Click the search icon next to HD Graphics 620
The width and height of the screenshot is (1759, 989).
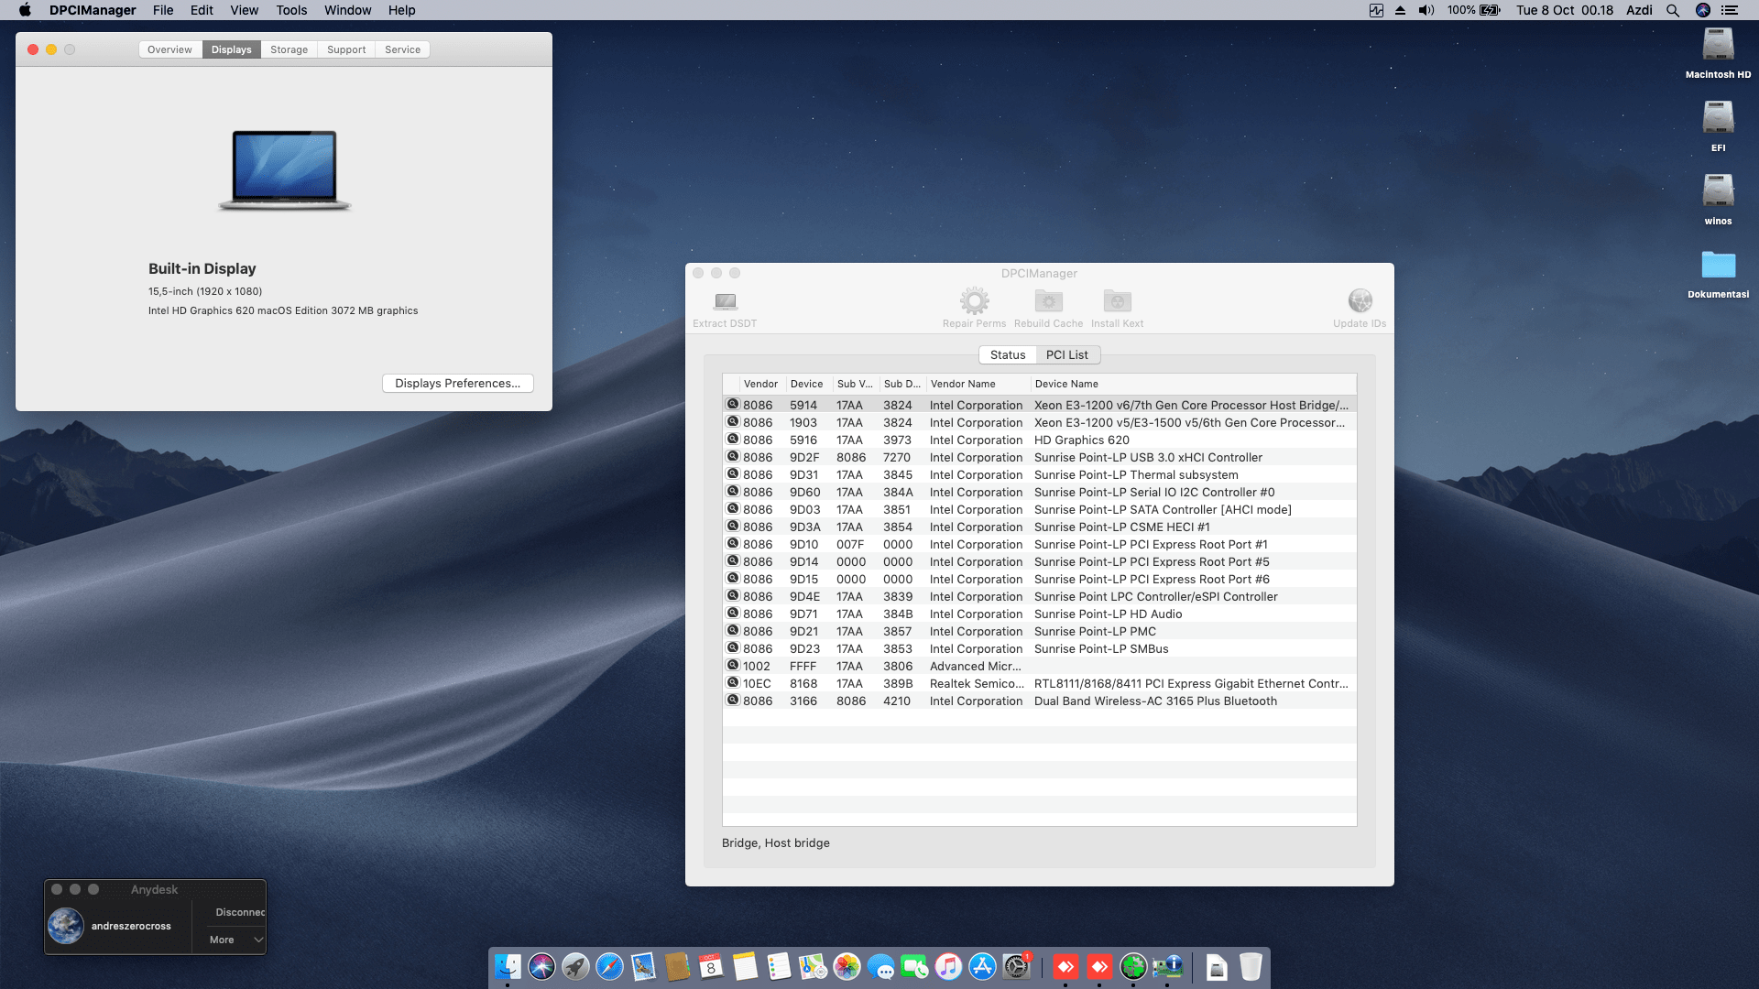click(733, 440)
